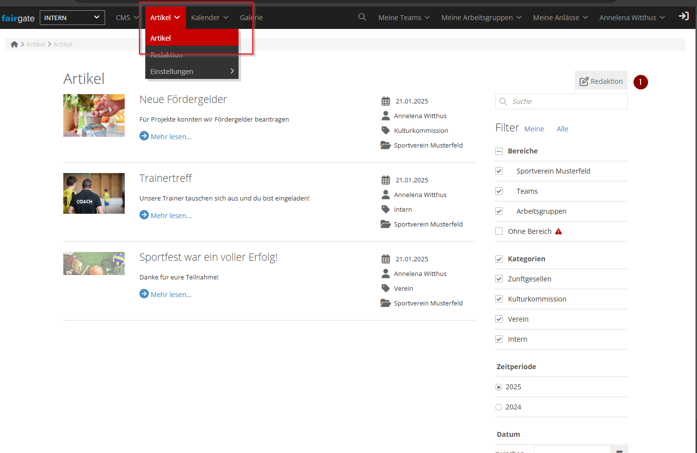Open the Einstellungen submenu entry

(191, 71)
